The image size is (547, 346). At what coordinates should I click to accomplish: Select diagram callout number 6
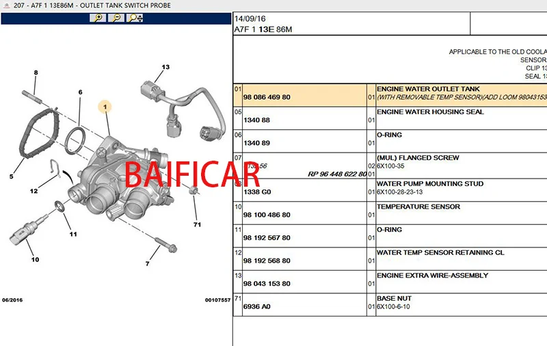coord(80,92)
